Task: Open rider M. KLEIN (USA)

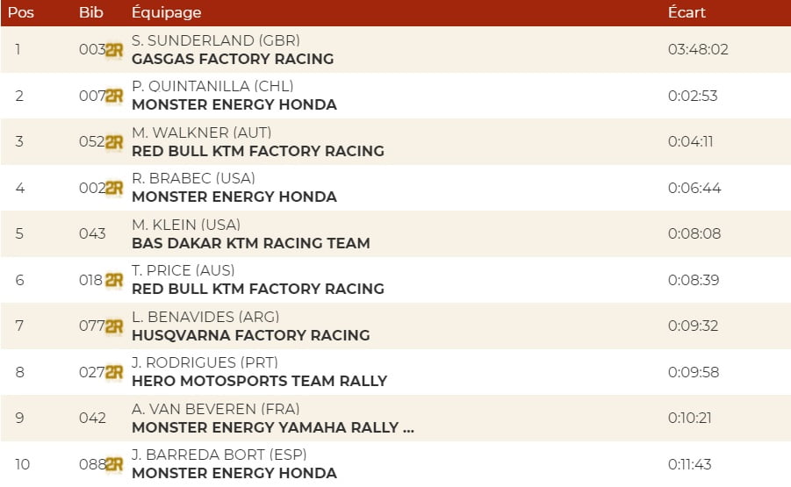Action: pyautogui.click(x=185, y=225)
